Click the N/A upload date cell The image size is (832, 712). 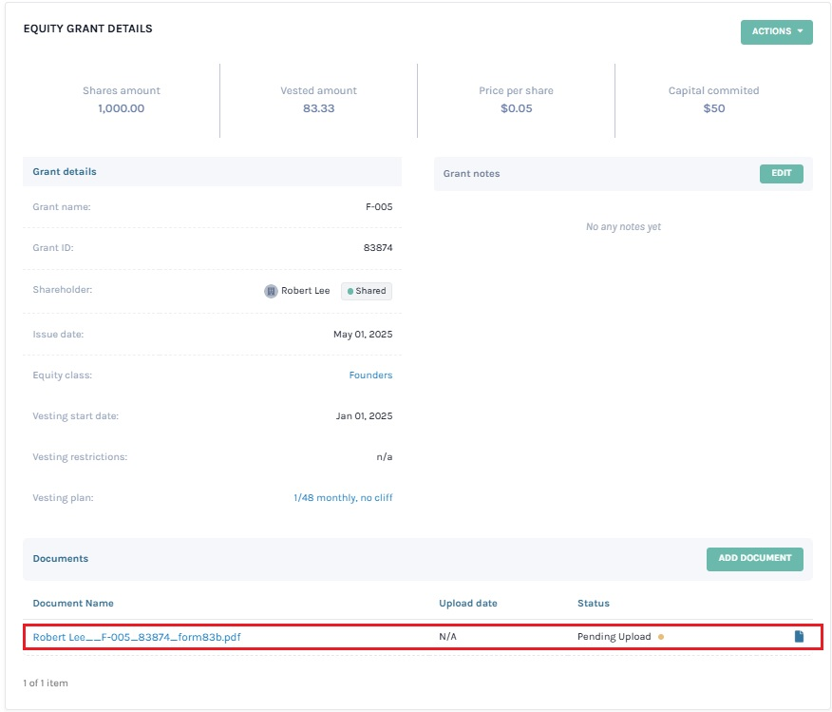click(x=447, y=636)
